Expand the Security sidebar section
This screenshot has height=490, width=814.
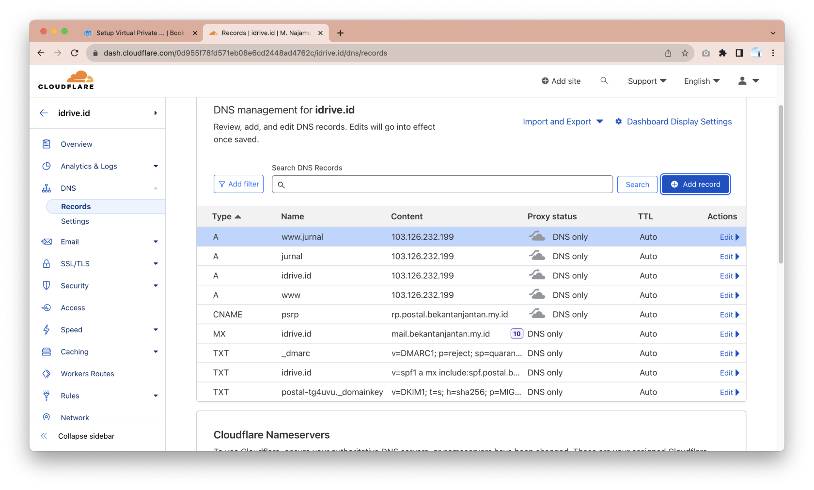pyautogui.click(x=156, y=286)
